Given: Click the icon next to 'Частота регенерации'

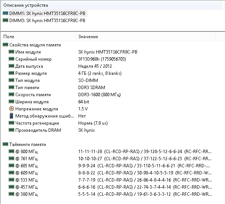Looking at the screenshot, I should coord(11,123).
